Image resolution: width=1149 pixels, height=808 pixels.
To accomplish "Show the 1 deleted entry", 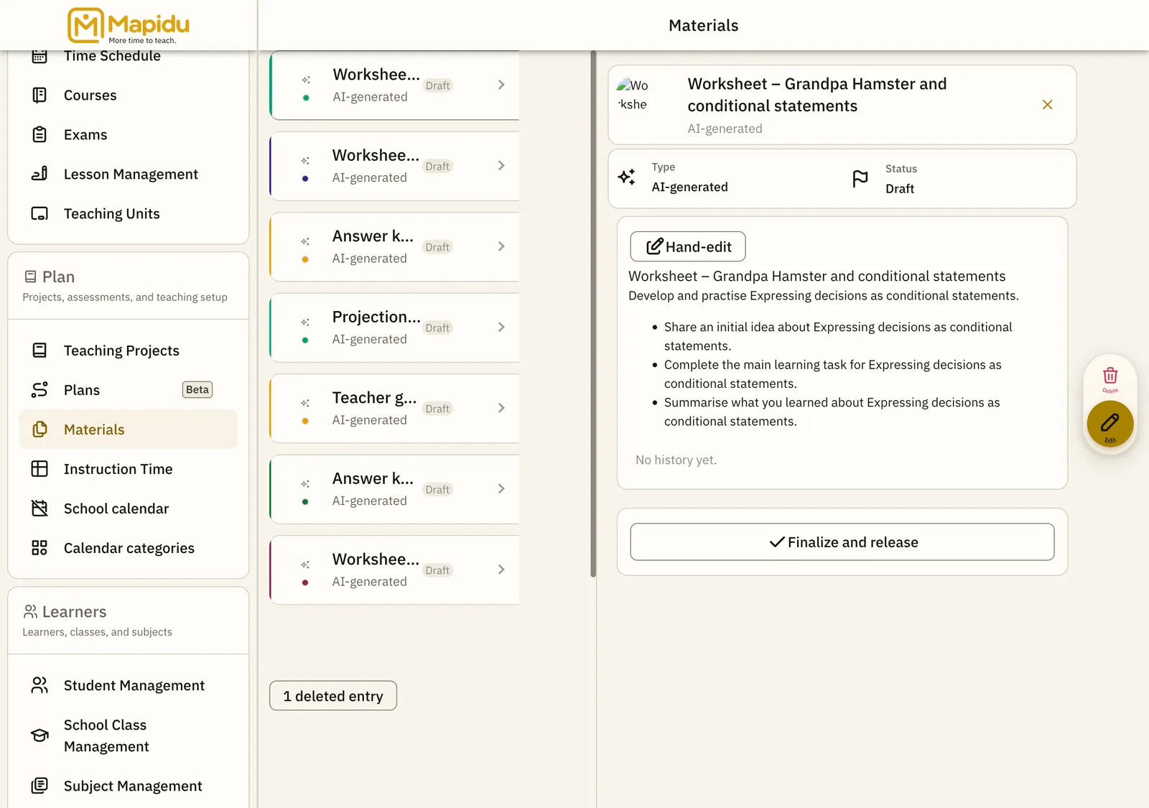I will 333,695.
